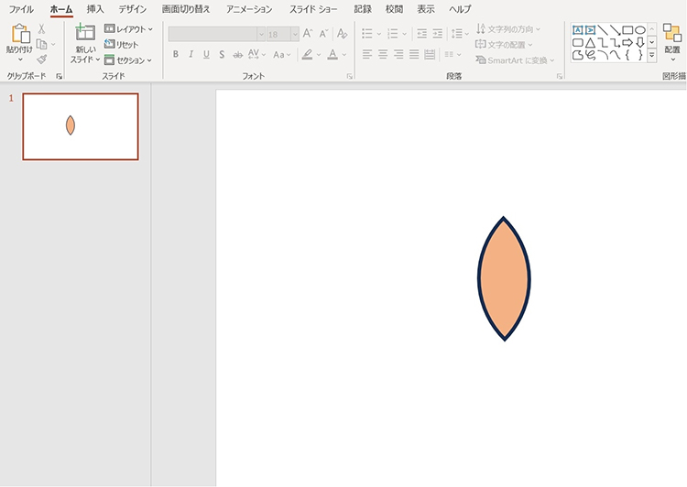Select the orange leaf shape on the slide
The height and width of the screenshot is (487, 687).
[x=504, y=279]
